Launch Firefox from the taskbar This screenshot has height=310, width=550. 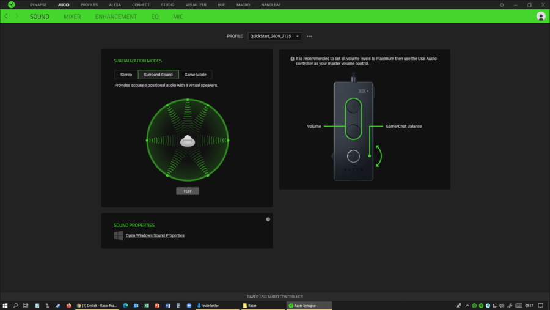(x=68, y=306)
